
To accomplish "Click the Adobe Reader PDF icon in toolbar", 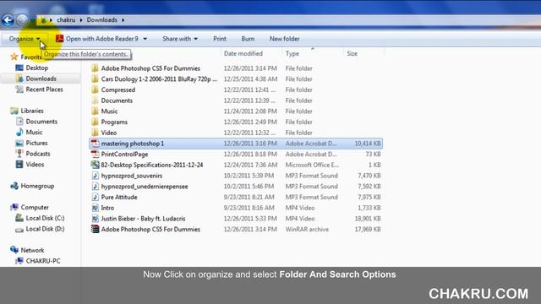I will (59, 39).
